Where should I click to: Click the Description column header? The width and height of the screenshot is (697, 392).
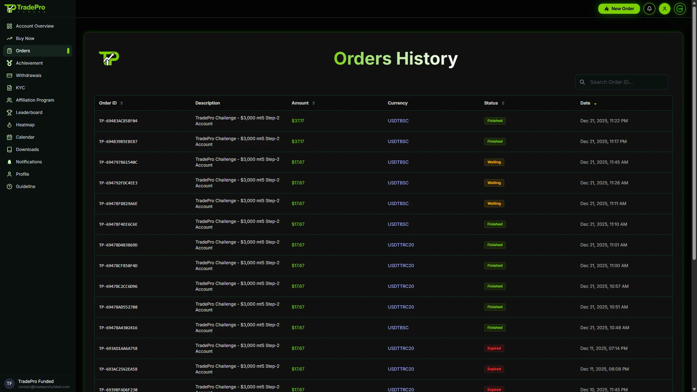point(208,103)
